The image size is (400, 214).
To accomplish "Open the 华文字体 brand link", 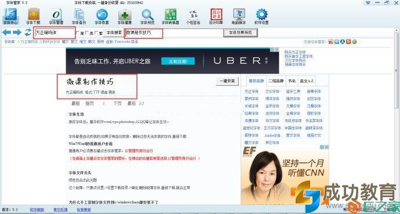I will pos(272,121).
